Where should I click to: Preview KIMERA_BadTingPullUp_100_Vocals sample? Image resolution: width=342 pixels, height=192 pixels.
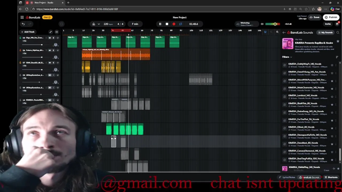coord(285,160)
